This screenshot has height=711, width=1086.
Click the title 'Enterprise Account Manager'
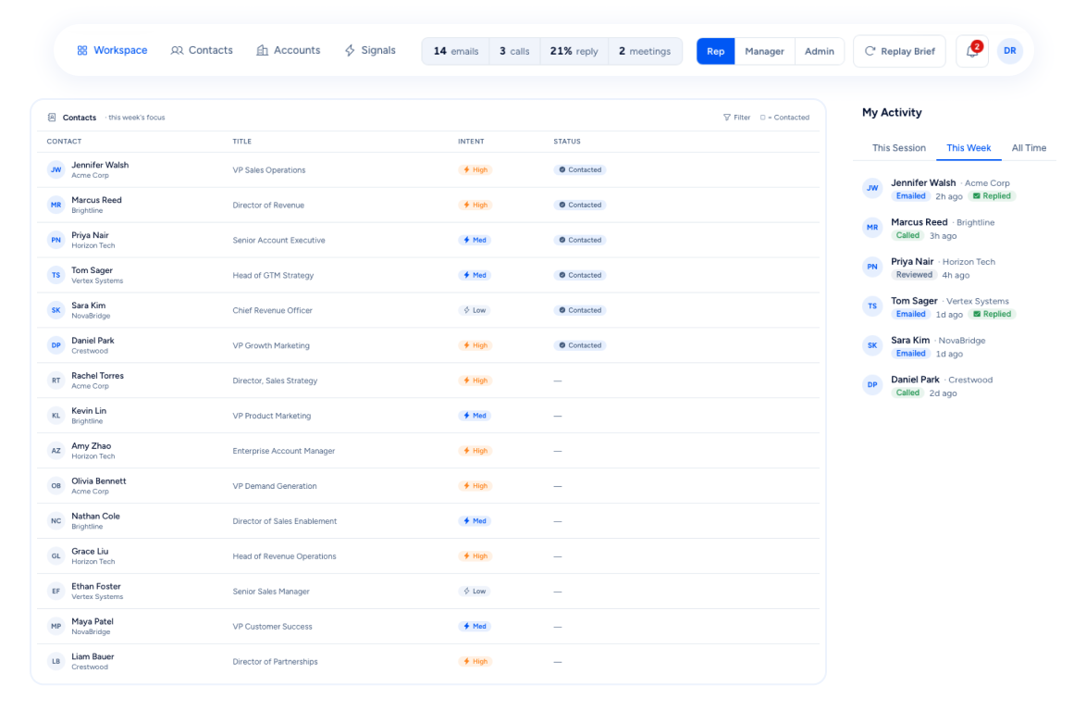[x=283, y=451]
